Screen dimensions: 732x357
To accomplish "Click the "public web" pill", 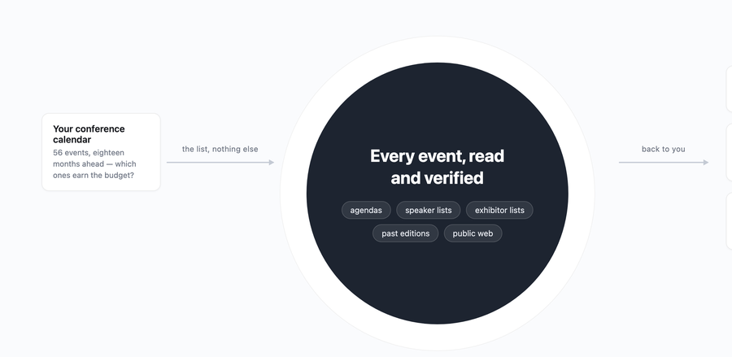I will tap(473, 233).
